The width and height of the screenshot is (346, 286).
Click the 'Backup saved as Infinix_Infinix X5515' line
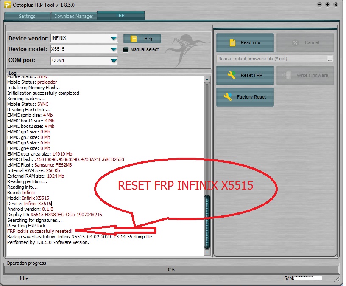(x=79, y=237)
